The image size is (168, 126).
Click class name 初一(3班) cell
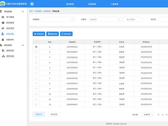97,57
